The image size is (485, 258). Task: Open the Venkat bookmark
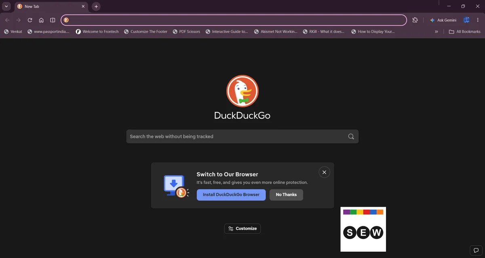(13, 32)
